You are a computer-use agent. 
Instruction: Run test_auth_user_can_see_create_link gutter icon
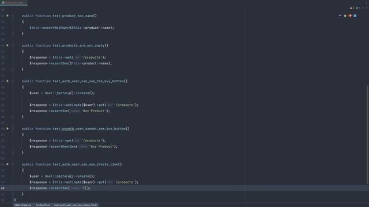7,164
